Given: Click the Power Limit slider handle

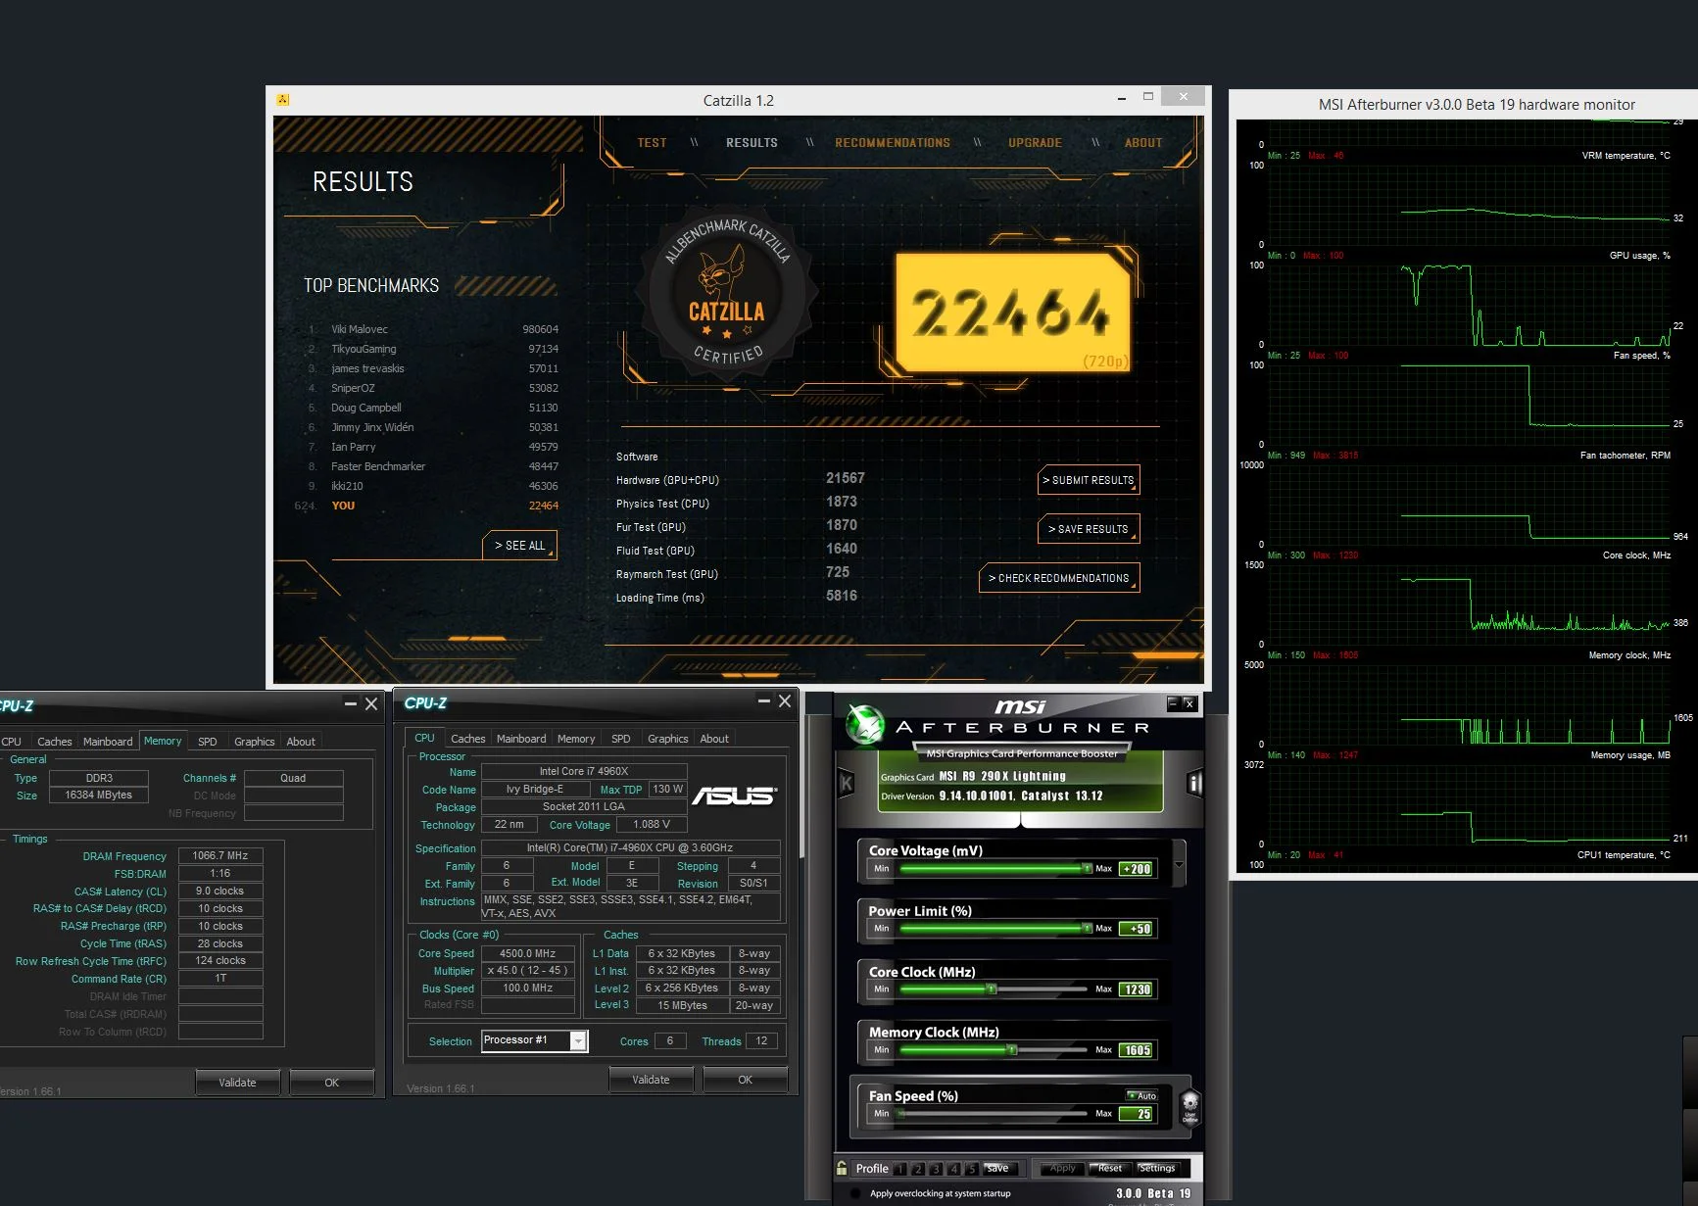Looking at the screenshot, I should coord(1087,929).
